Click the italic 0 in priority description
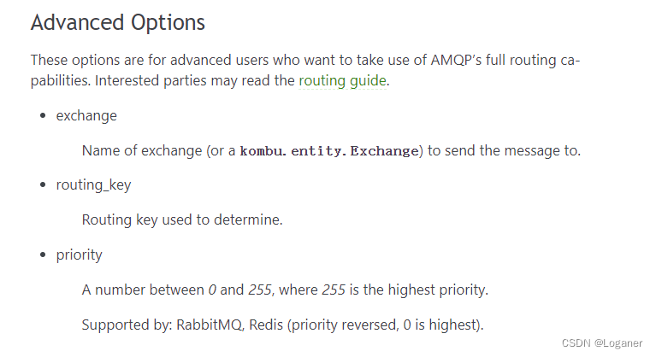Image resolution: width=656 pixels, height=357 pixels. click(x=212, y=290)
